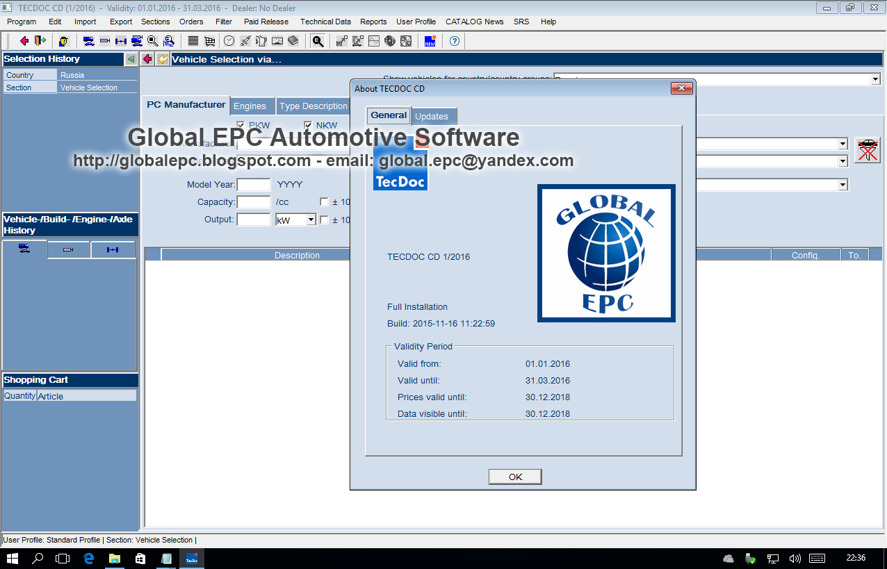Open Windows Start menu
887x569 pixels.
13,558
